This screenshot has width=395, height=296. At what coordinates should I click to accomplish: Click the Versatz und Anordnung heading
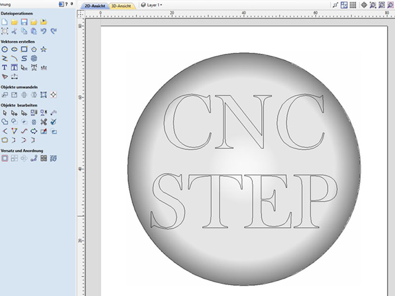22,150
